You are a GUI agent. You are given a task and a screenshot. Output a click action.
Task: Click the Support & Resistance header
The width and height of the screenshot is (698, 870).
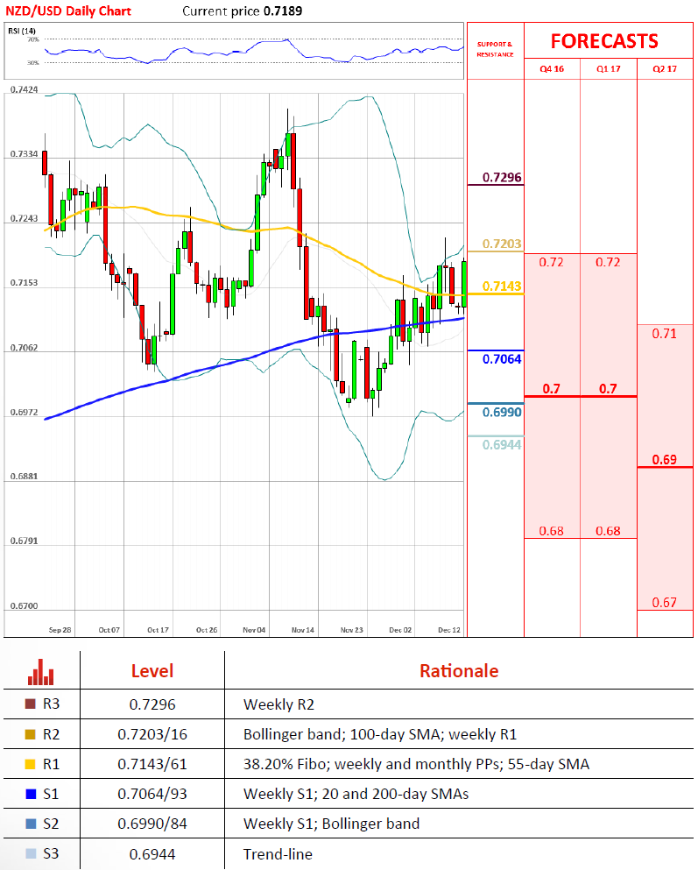pos(495,49)
